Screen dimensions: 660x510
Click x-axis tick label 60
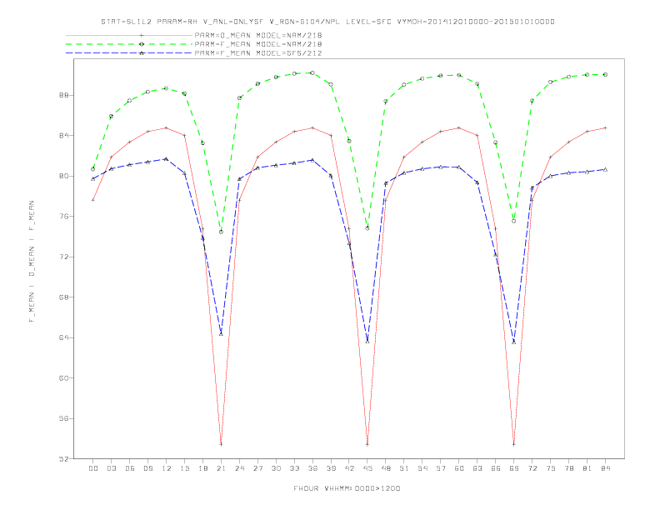(x=459, y=468)
